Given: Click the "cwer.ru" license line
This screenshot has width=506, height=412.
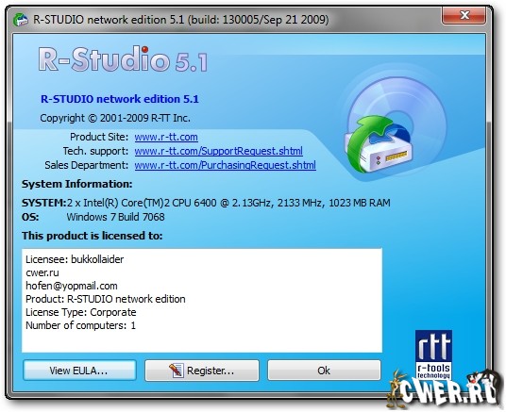Looking at the screenshot, I should [42, 272].
